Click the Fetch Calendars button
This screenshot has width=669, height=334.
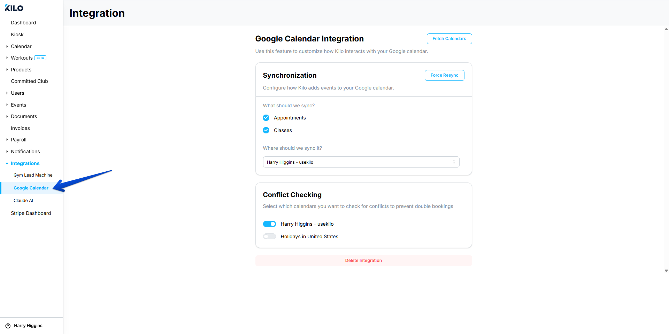click(x=449, y=39)
